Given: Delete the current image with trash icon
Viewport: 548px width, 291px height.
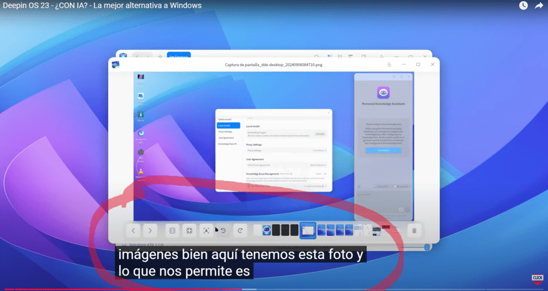Looking at the screenshot, I should point(414,231).
